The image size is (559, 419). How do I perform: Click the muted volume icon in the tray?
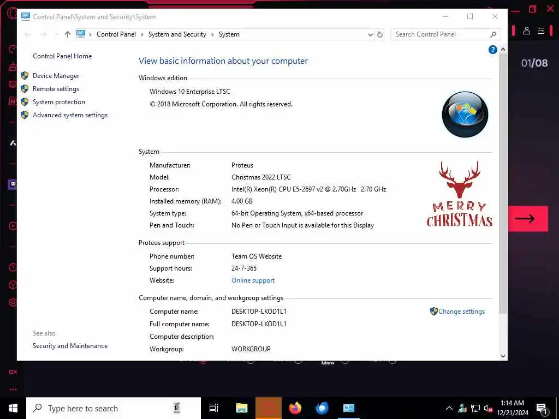488,408
